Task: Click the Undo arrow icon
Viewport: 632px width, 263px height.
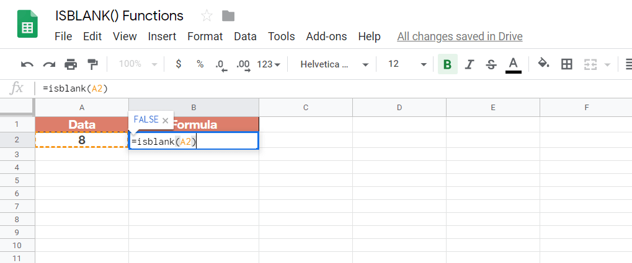Action: tap(27, 64)
